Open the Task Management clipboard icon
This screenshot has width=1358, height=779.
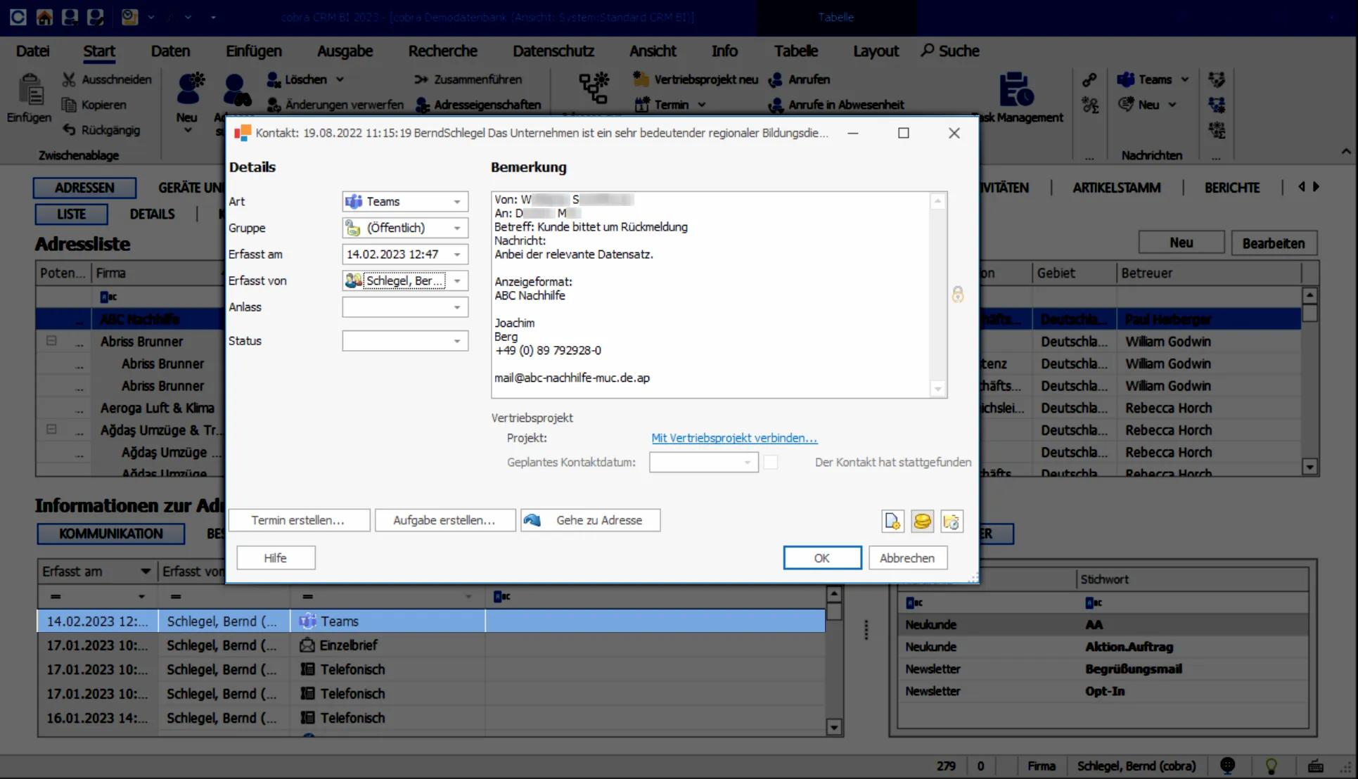[x=1016, y=89]
